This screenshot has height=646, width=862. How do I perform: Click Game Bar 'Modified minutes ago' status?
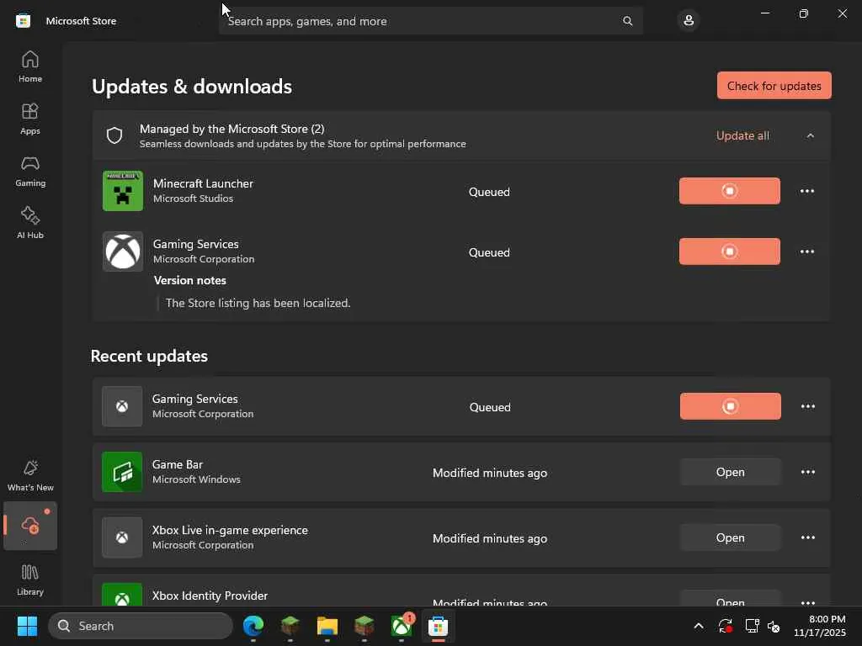point(490,473)
